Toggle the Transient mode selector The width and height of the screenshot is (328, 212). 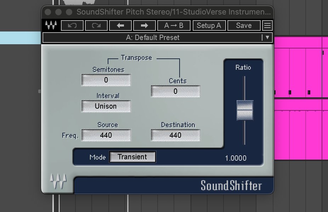click(x=132, y=157)
